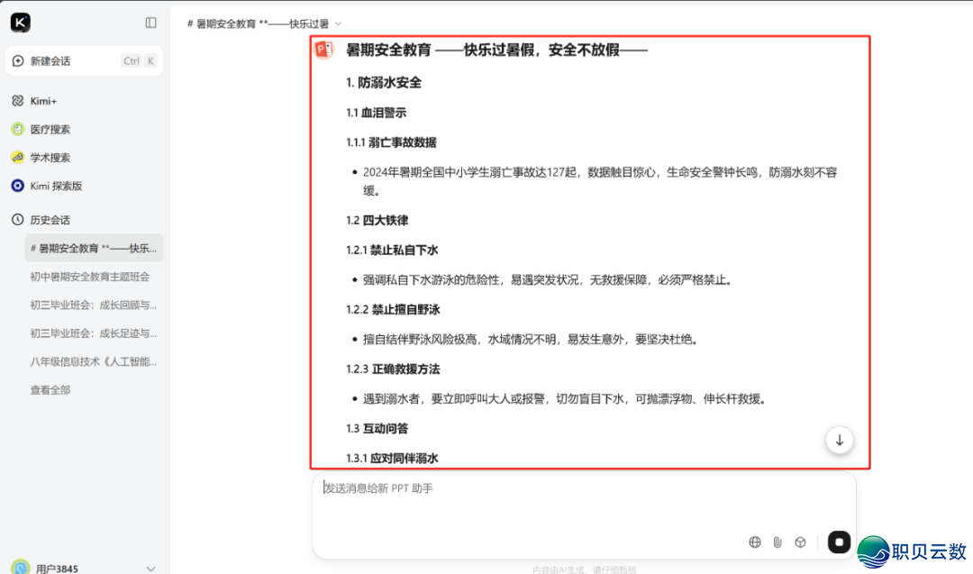The image size is (973, 574).
Task: Click the PPT assistant avatar icon
Action: tap(324, 49)
